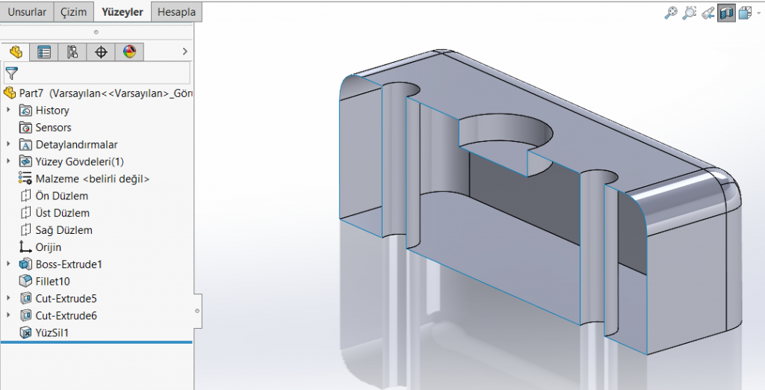Select the History folder icon
This screenshot has height=390, width=765.
click(25, 111)
